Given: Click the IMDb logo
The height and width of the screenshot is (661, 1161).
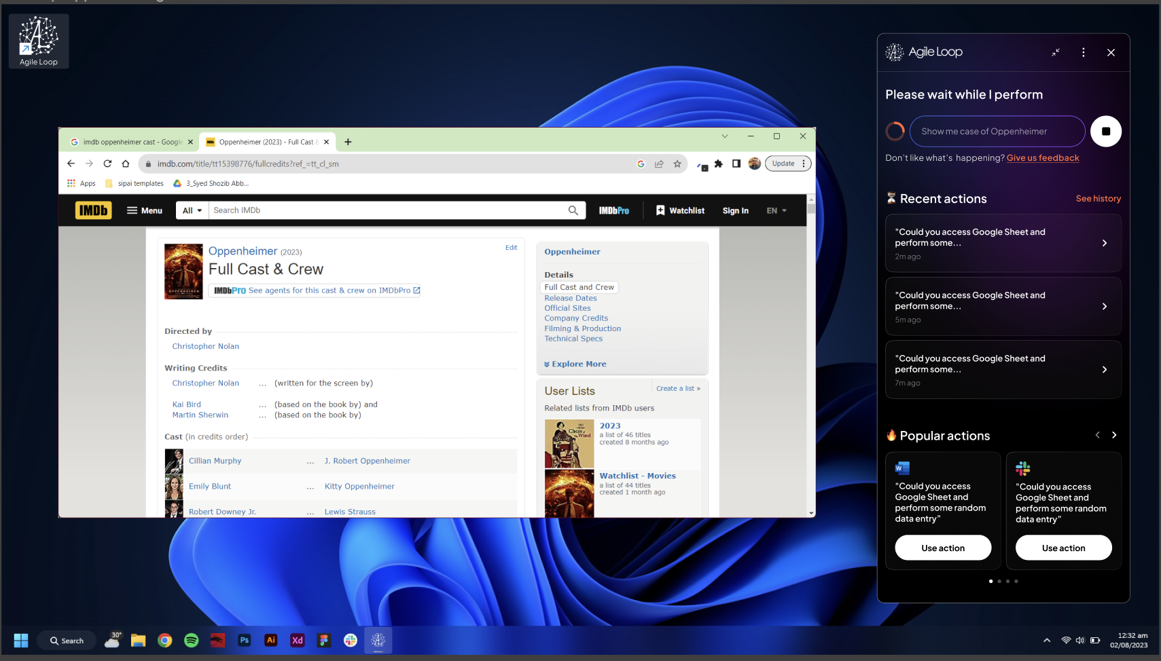Looking at the screenshot, I should 93,210.
